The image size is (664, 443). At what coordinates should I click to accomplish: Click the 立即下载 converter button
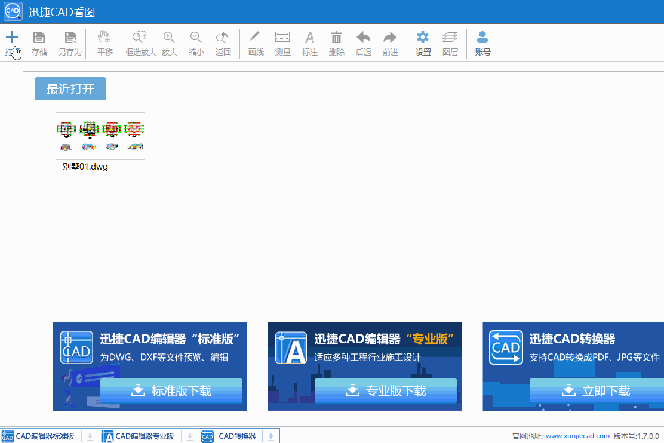click(597, 390)
